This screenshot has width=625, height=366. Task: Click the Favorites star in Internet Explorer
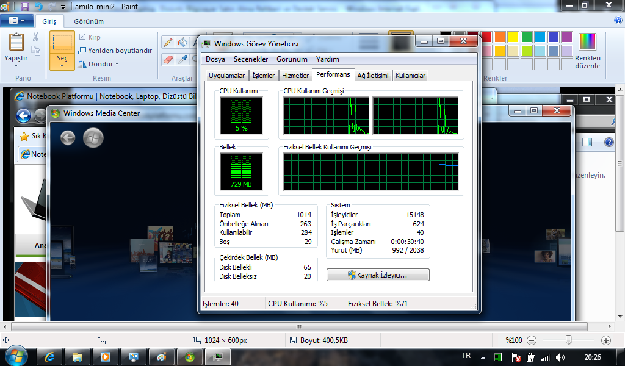tap(24, 136)
